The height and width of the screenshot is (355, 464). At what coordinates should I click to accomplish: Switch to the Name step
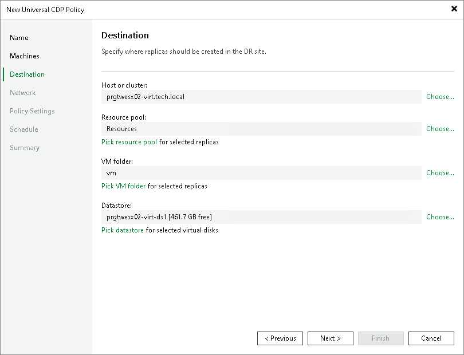click(x=19, y=37)
